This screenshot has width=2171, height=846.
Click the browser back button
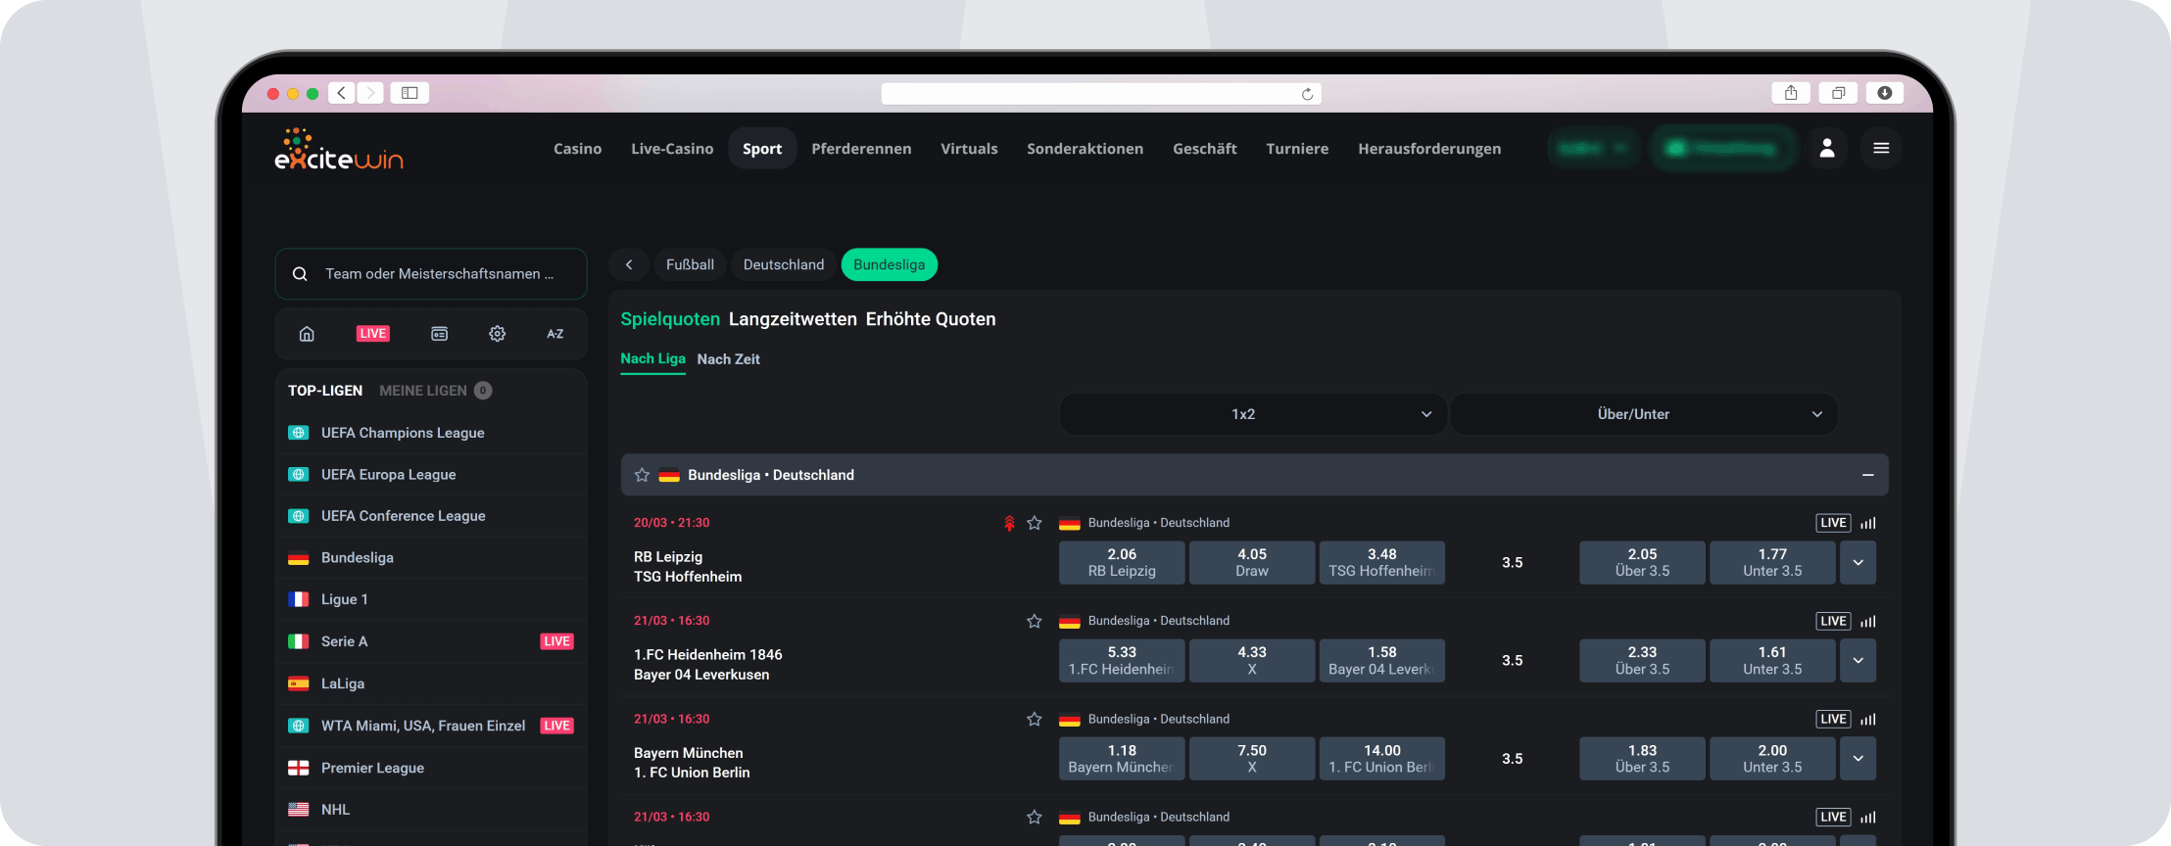point(341,93)
